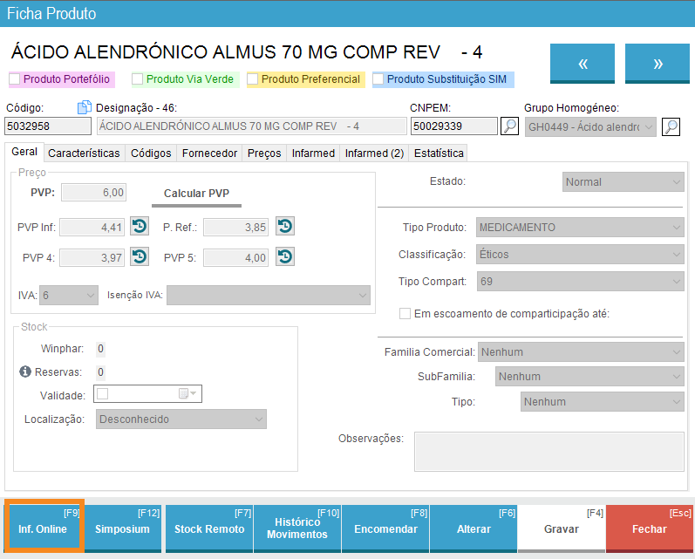This screenshot has width=695, height=559.
Task: Click the history icon next to P. Ref.
Action: (x=284, y=227)
